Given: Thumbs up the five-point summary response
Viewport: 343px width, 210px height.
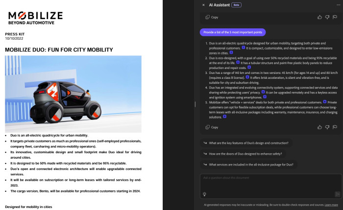Looking at the screenshot, I should (x=319, y=127).
